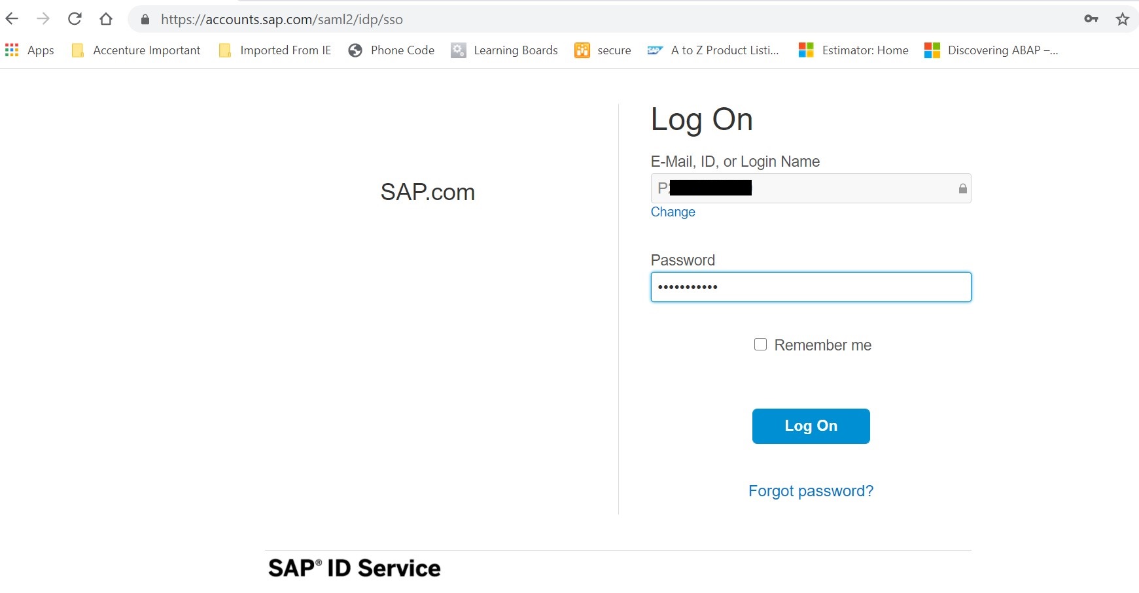Click the Change link below the email field
The width and height of the screenshot is (1139, 593).
(673, 212)
